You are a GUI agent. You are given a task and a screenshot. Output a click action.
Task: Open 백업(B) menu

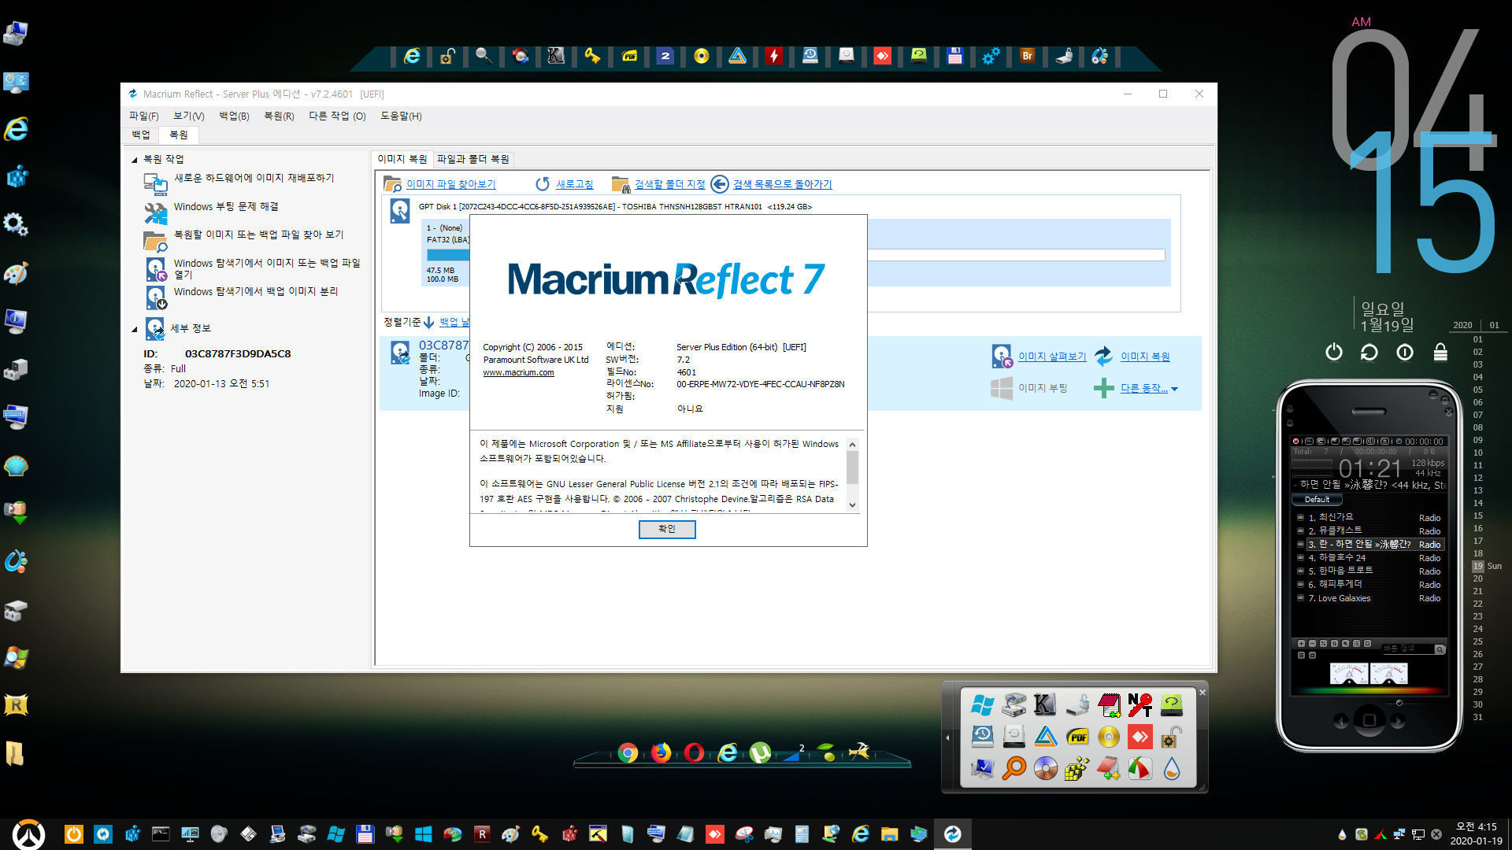coord(234,116)
